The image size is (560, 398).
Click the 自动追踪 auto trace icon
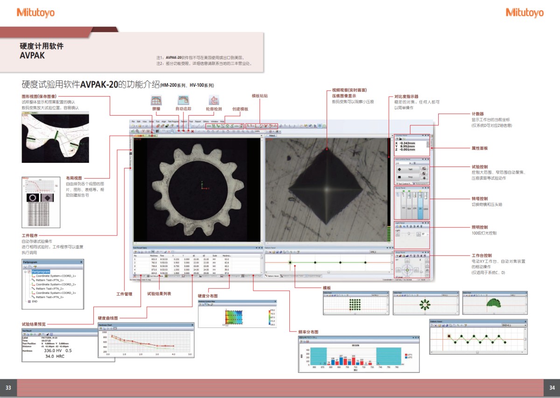tap(183, 100)
